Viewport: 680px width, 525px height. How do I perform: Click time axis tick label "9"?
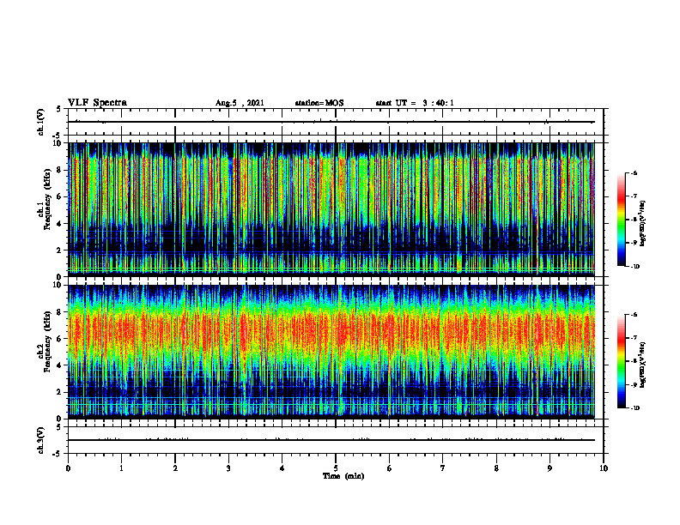click(549, 468)
